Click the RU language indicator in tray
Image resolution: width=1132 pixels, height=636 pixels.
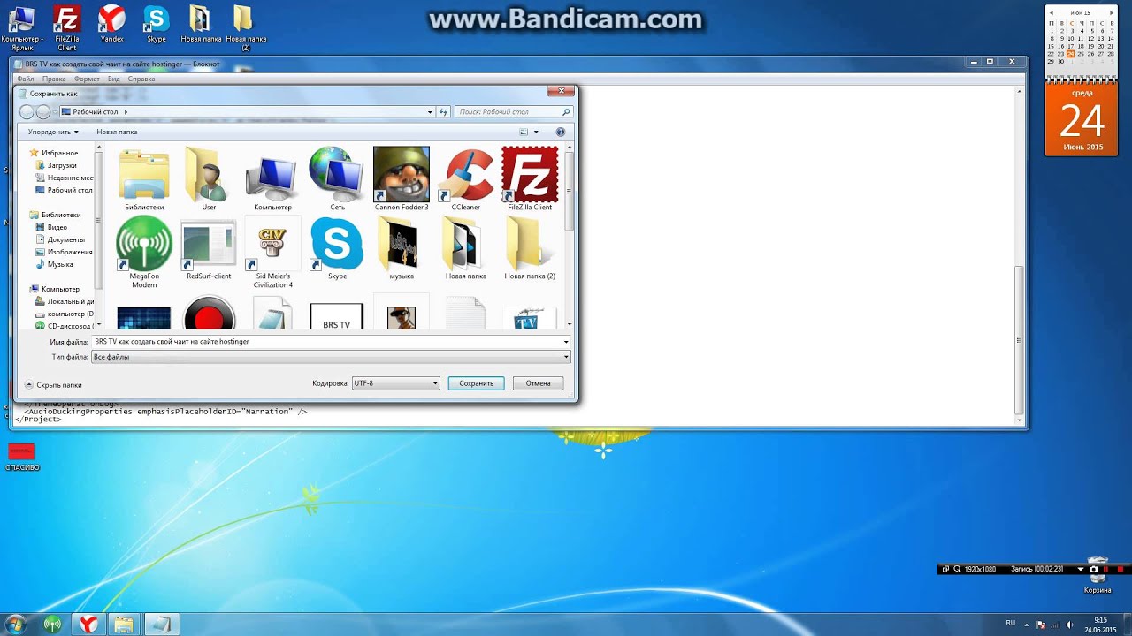(x=1010, y=623)
